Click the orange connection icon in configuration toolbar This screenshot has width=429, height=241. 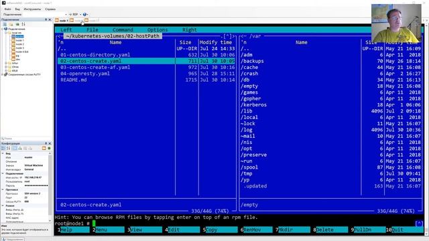click(44, 148)
